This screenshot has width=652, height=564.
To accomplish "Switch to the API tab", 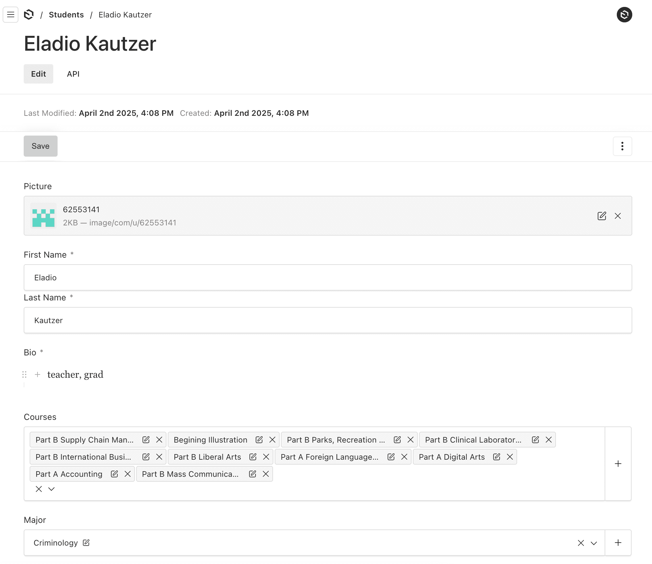I will pyautogui.click(x=73, y=74).
